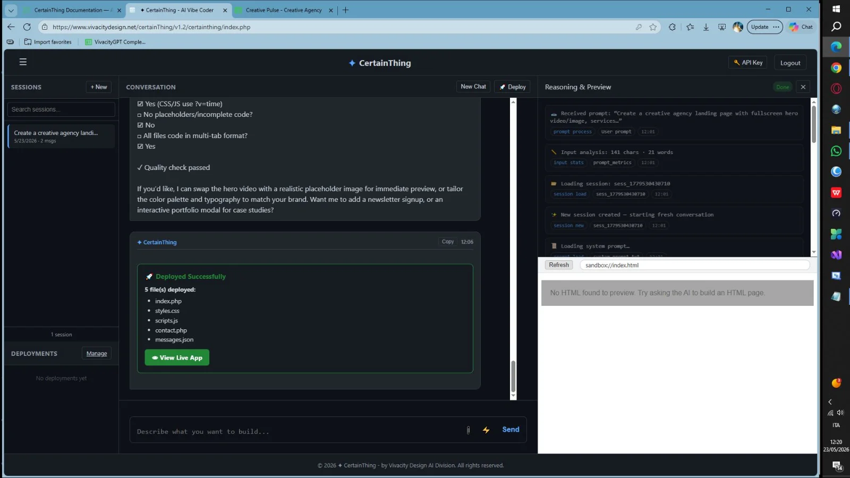Close the CertainThing Documentation tab
The width and height of the screenshot is (850, 478).
119,10
